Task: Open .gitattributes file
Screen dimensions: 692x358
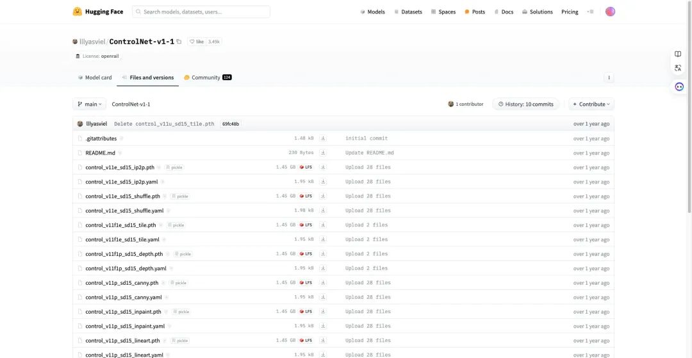Action: (101, 139)
